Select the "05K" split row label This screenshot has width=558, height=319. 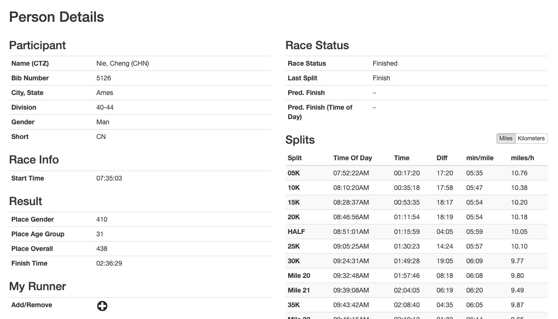294,173
